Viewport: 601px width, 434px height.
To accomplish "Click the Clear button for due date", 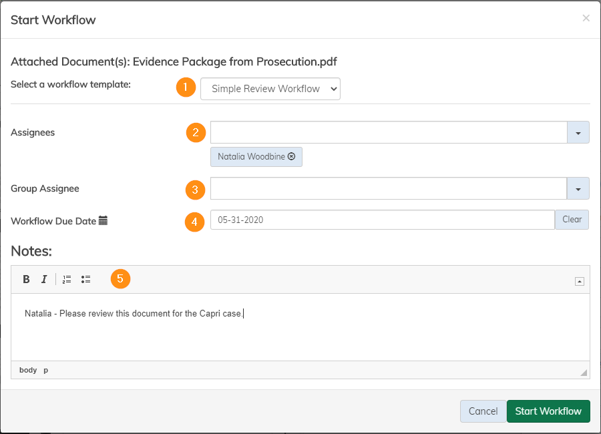I will point(572,220).
